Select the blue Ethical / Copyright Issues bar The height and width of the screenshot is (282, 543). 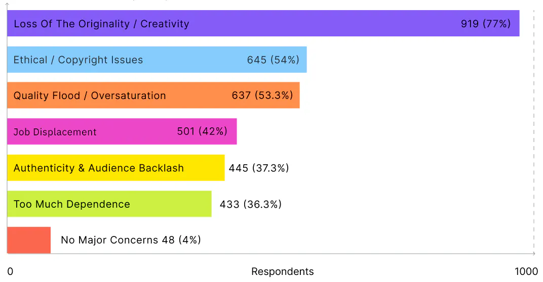(157, 60)
